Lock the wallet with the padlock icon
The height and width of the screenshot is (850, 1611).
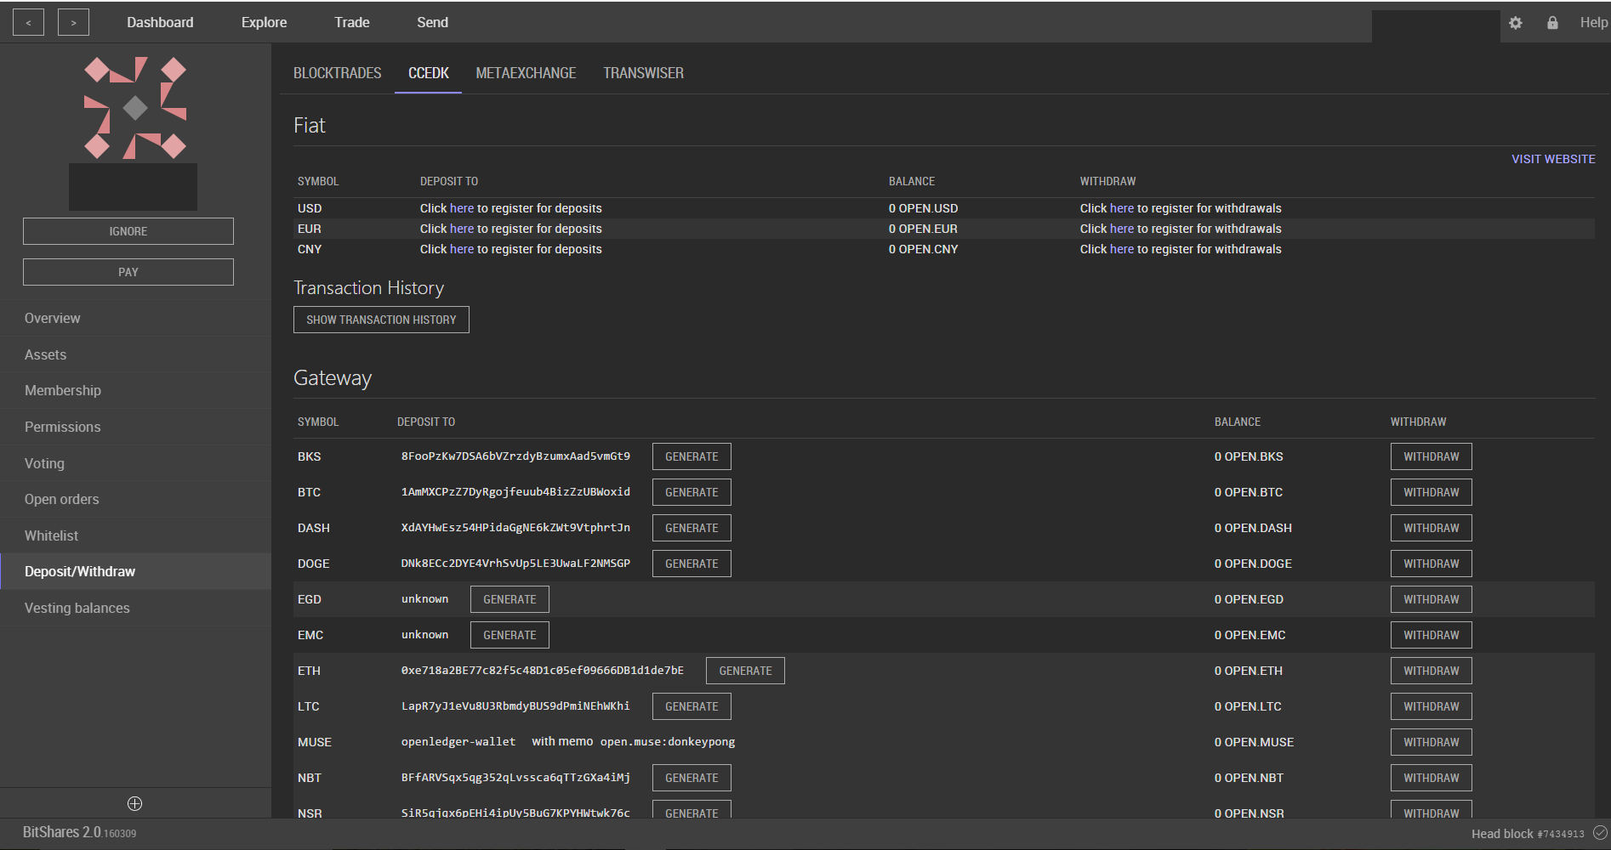(x=1552, y=23)
